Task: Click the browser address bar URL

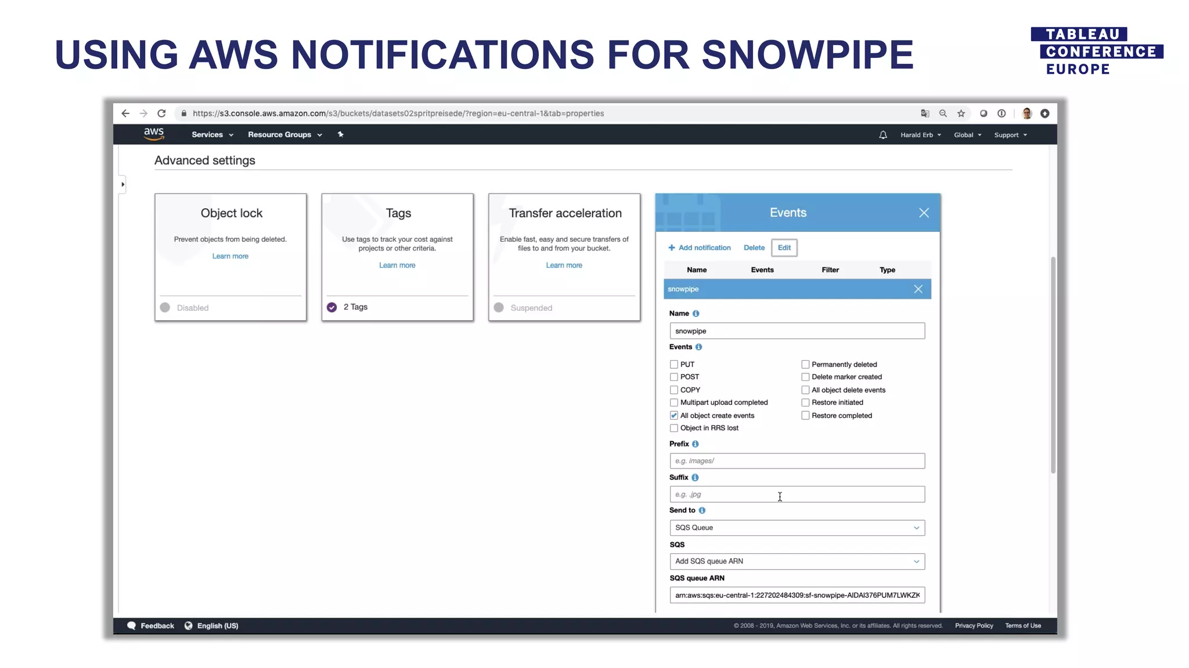Action: click(x=398, y=114)
